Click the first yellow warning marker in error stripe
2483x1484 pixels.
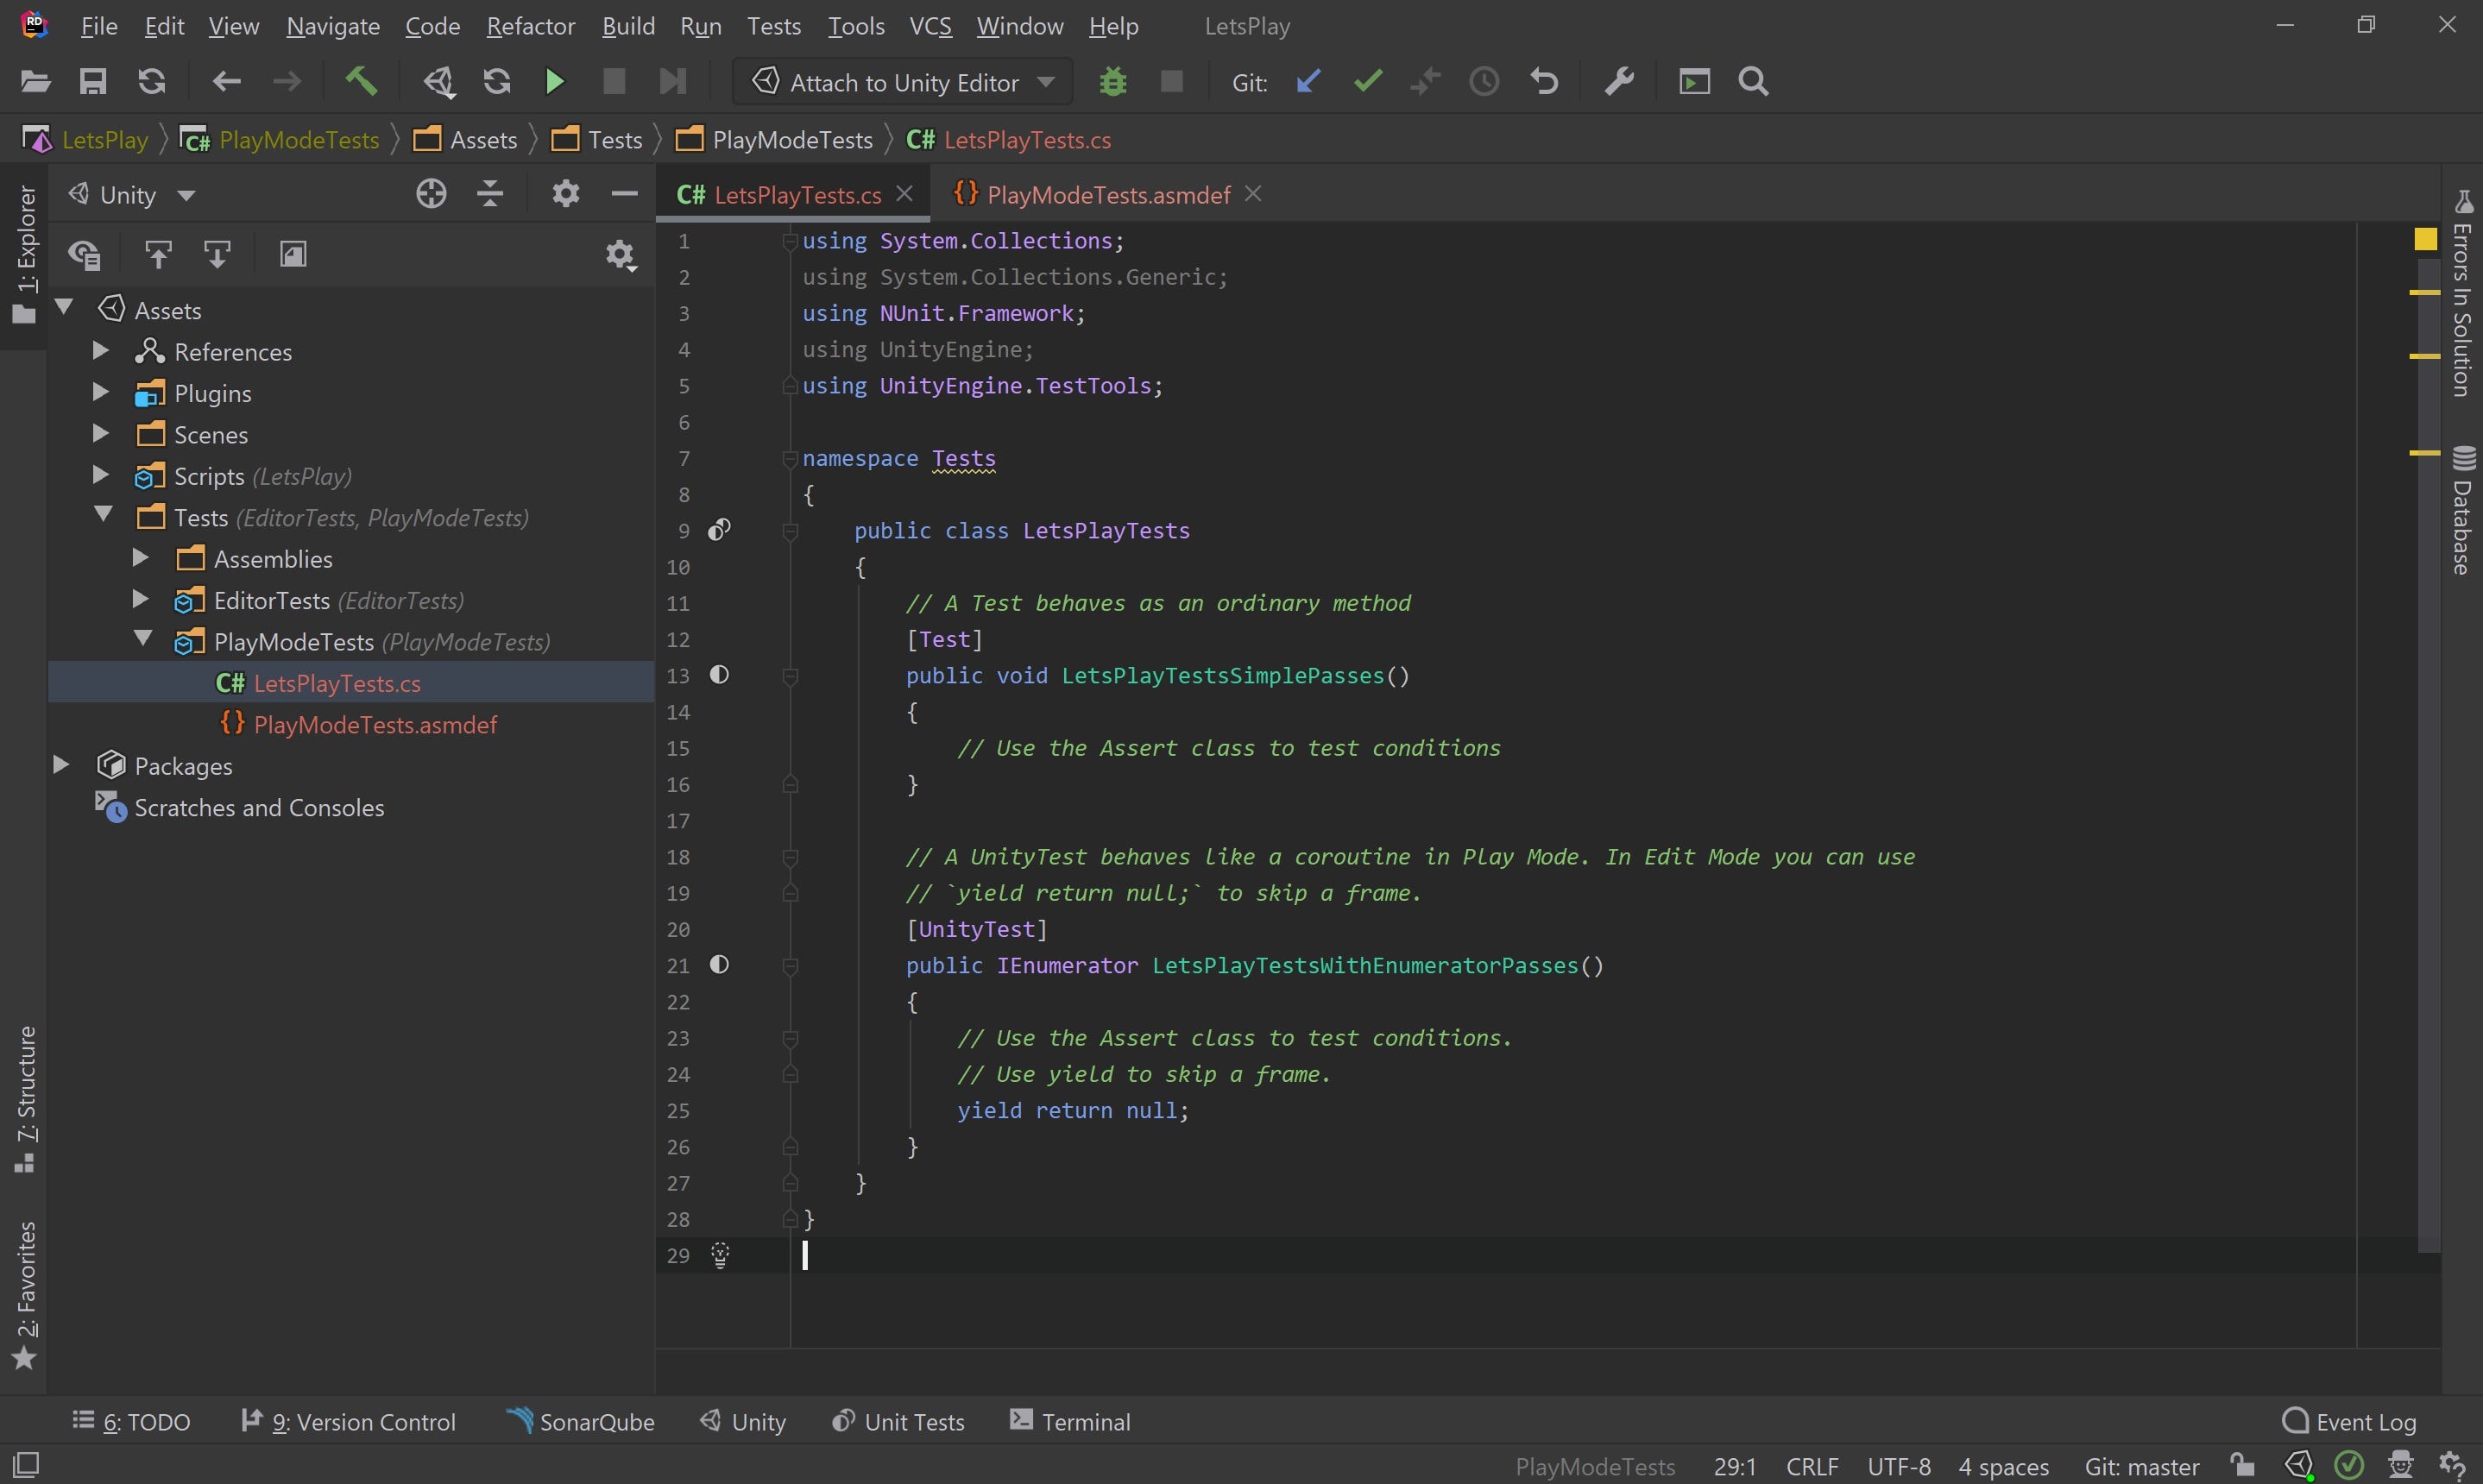click(2425, 292)
